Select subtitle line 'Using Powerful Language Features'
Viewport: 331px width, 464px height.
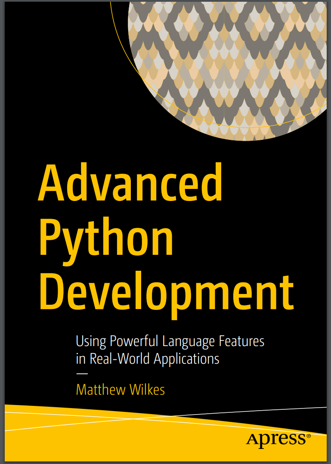[x=170, y=341]
